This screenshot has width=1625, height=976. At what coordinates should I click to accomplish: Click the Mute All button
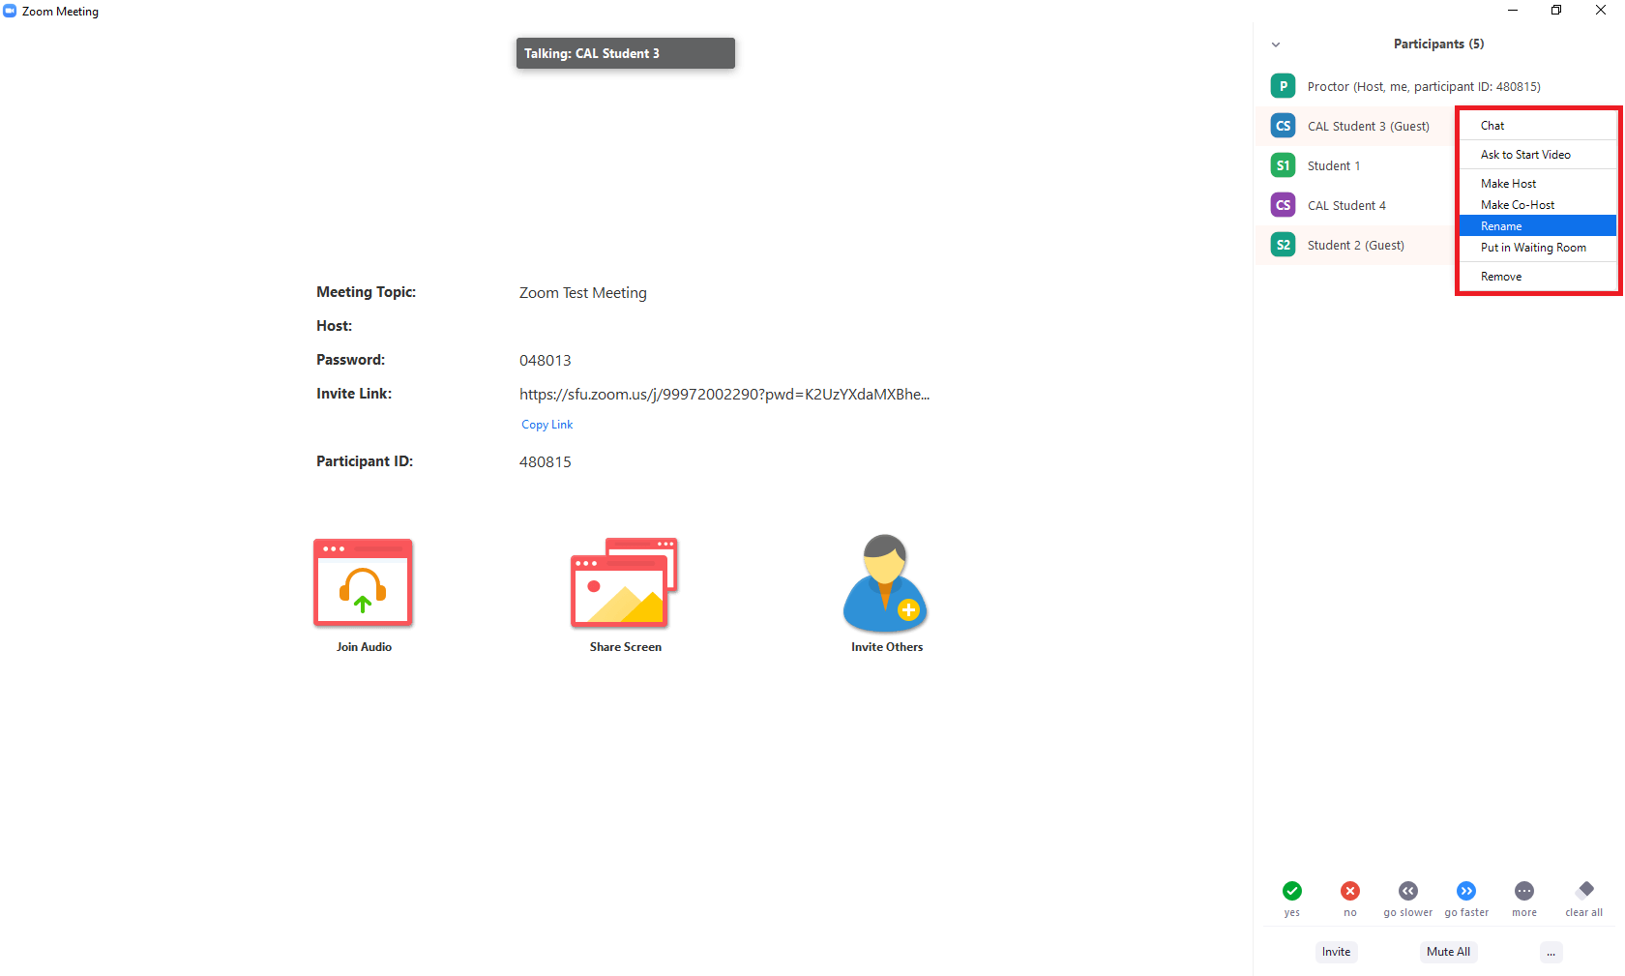pos(1448,952)
